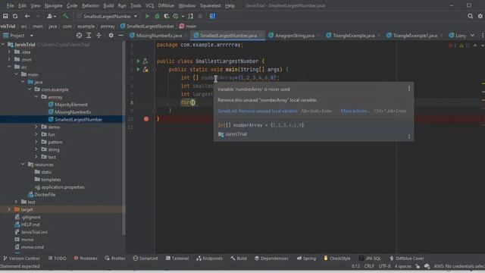Viewport: 485px width, 273px height.
Task: Open Version Control tool window
Action: (21, 258)
